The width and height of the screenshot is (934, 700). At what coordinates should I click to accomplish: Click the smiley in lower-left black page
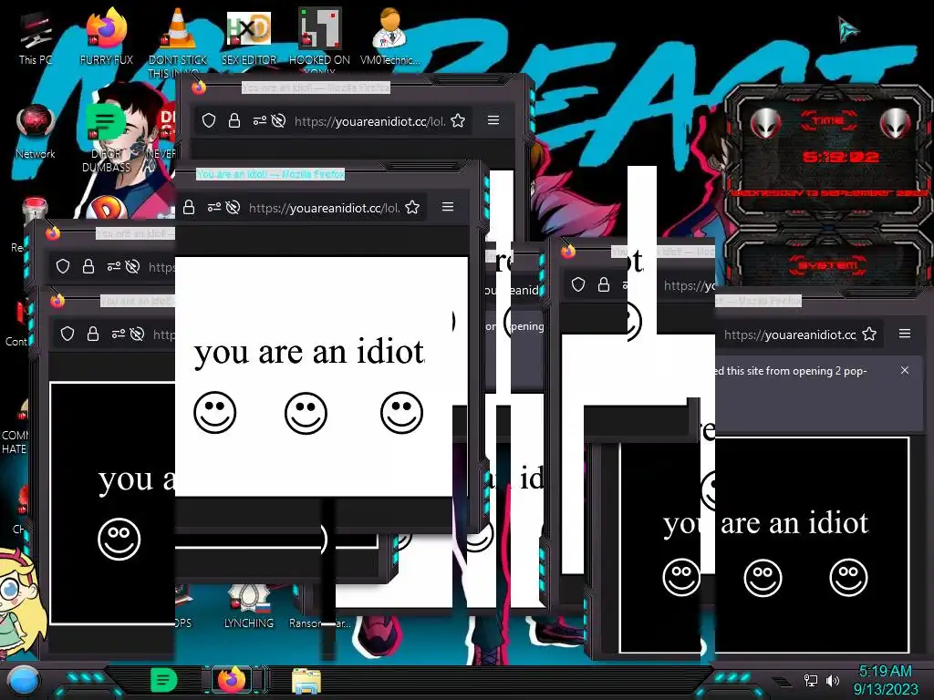tap(119, 540)
